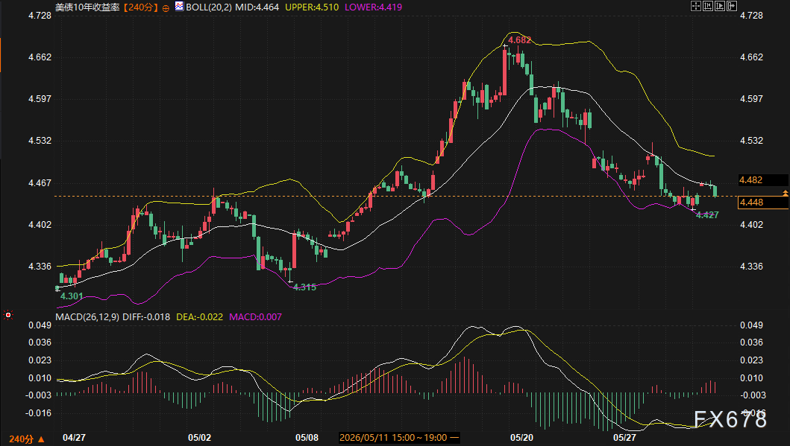Image resolution: width=790 pixels, height=446 pixels.
Task: Click the expand chart axes icon
Action: 720,6
